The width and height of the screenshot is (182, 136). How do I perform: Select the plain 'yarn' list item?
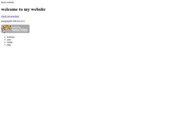(x=9, y=40)
